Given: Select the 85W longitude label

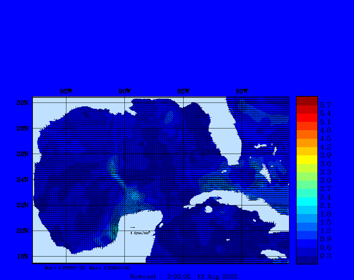Looking at the screenshot, I should point(183,91).
